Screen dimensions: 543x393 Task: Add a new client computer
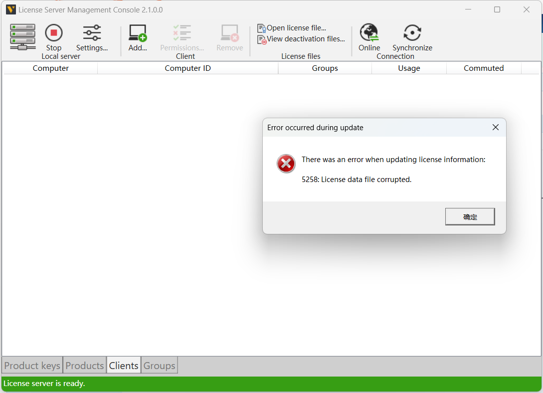(x=138, y=38)
